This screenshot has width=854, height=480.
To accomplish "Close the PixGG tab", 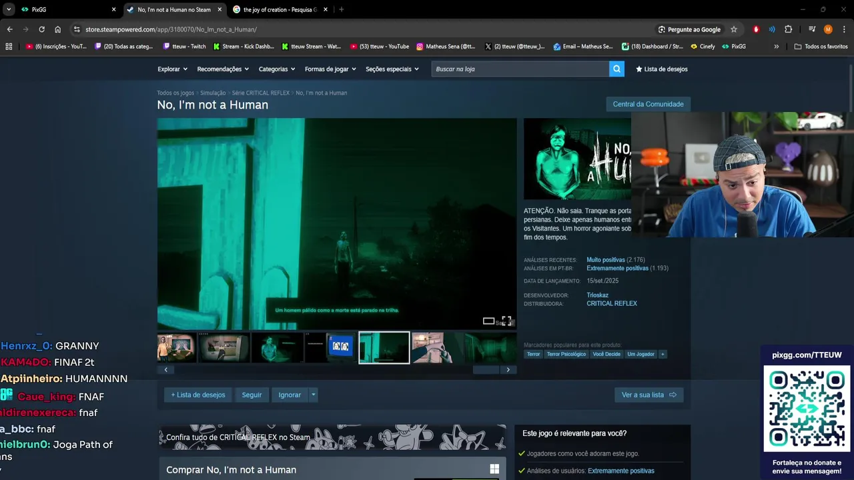I will coord(113,9).
